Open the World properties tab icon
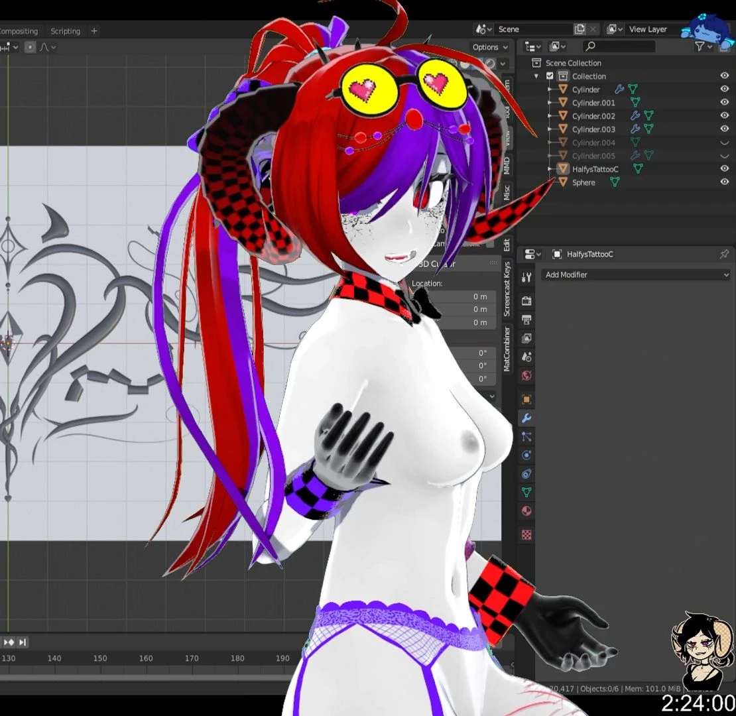 [x=526, y=376]
